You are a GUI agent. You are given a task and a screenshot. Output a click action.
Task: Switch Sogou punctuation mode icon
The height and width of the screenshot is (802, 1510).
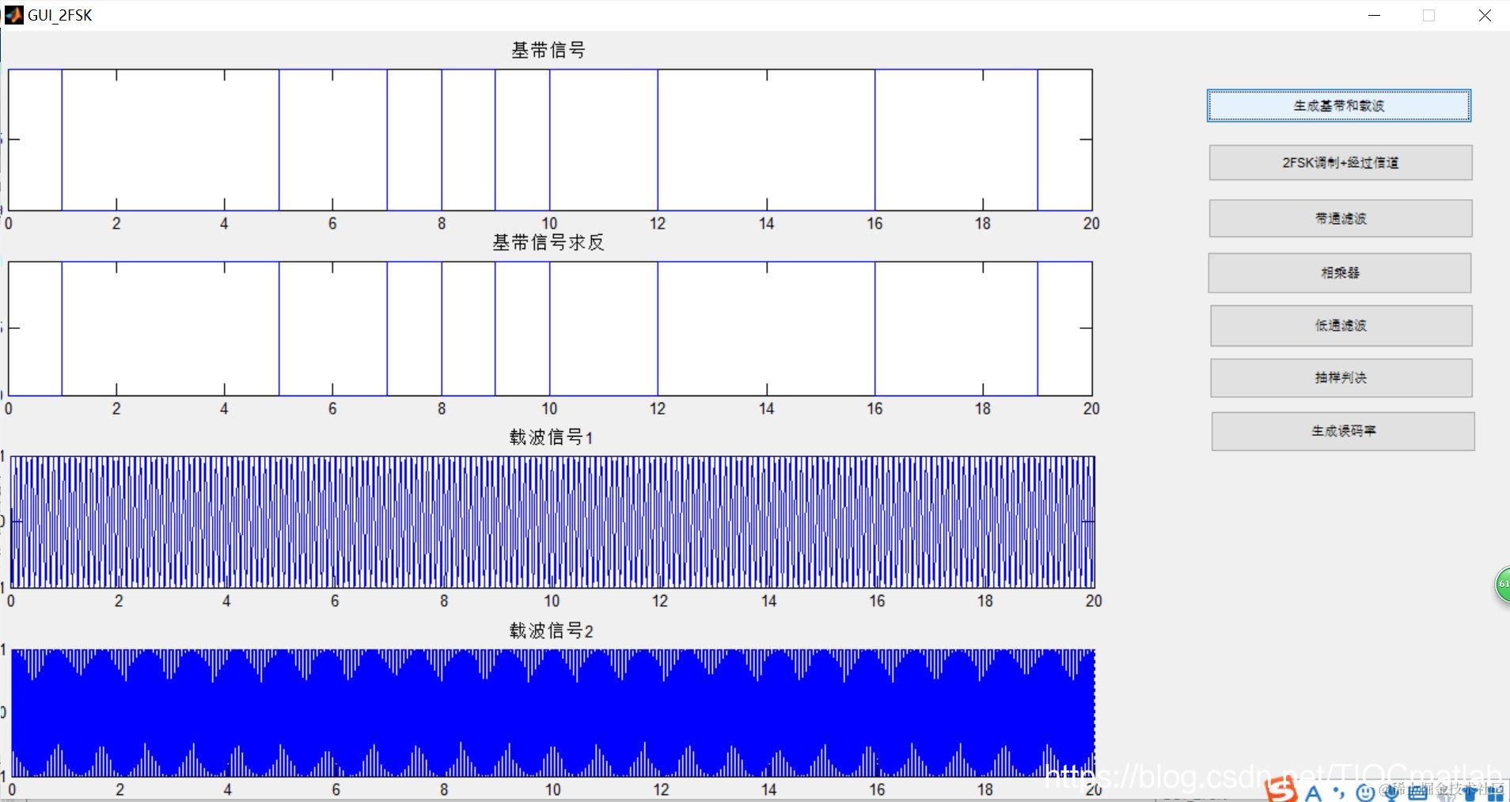1338,792
